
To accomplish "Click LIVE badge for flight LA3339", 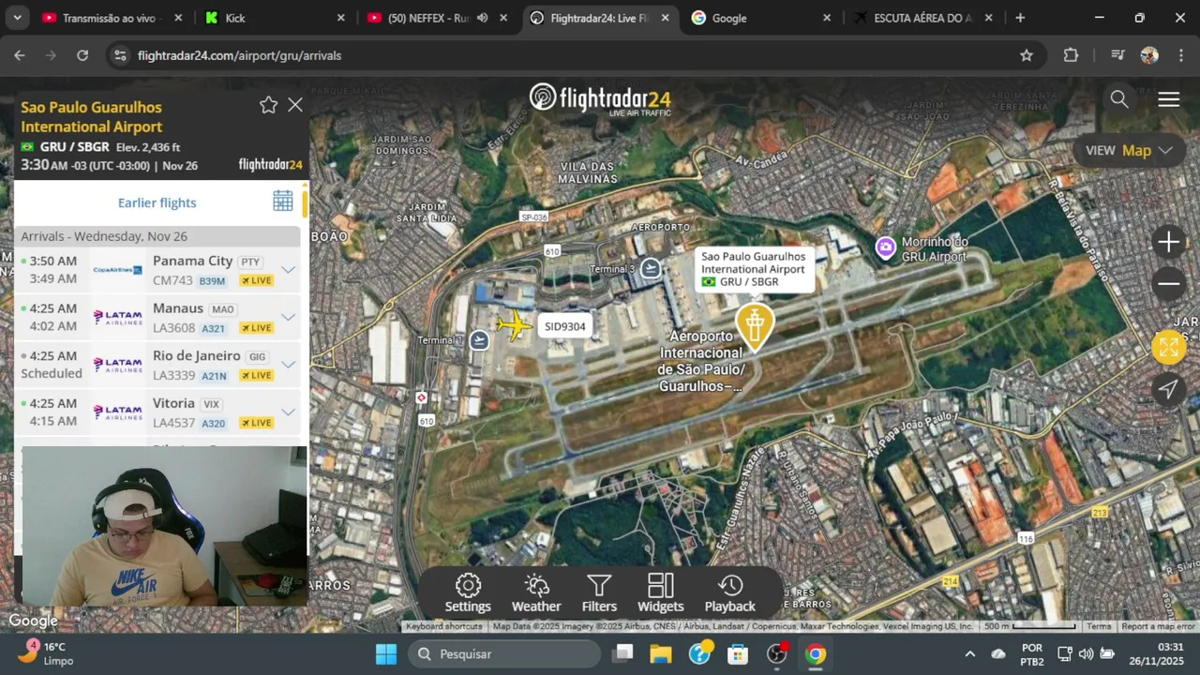I will point(256,376).
